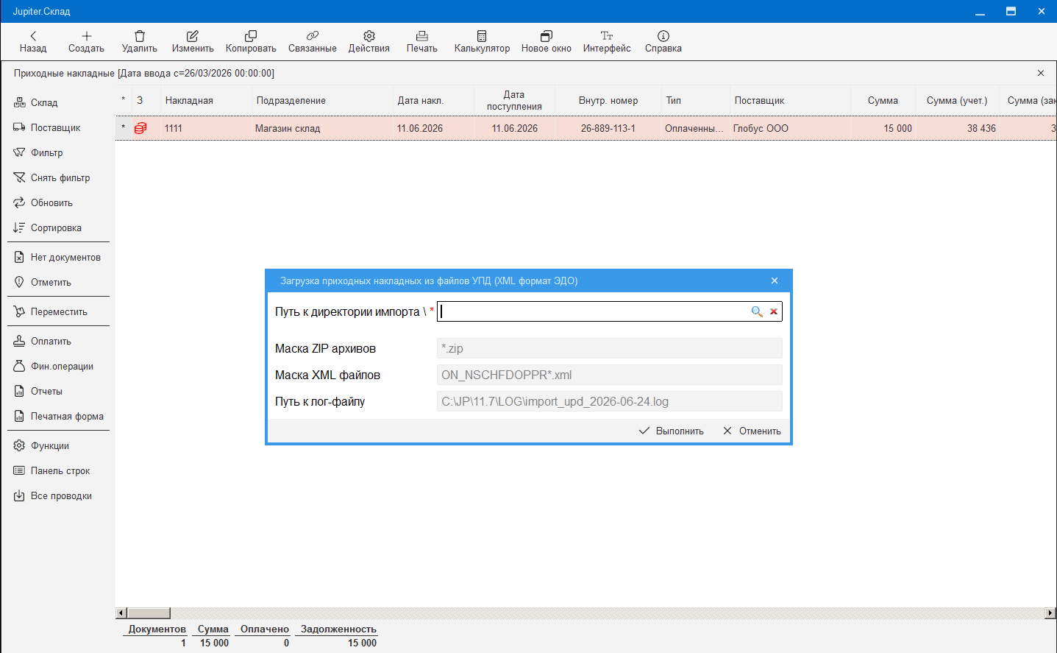
Task: Create a new record via Создать
Action: [86, 42]
